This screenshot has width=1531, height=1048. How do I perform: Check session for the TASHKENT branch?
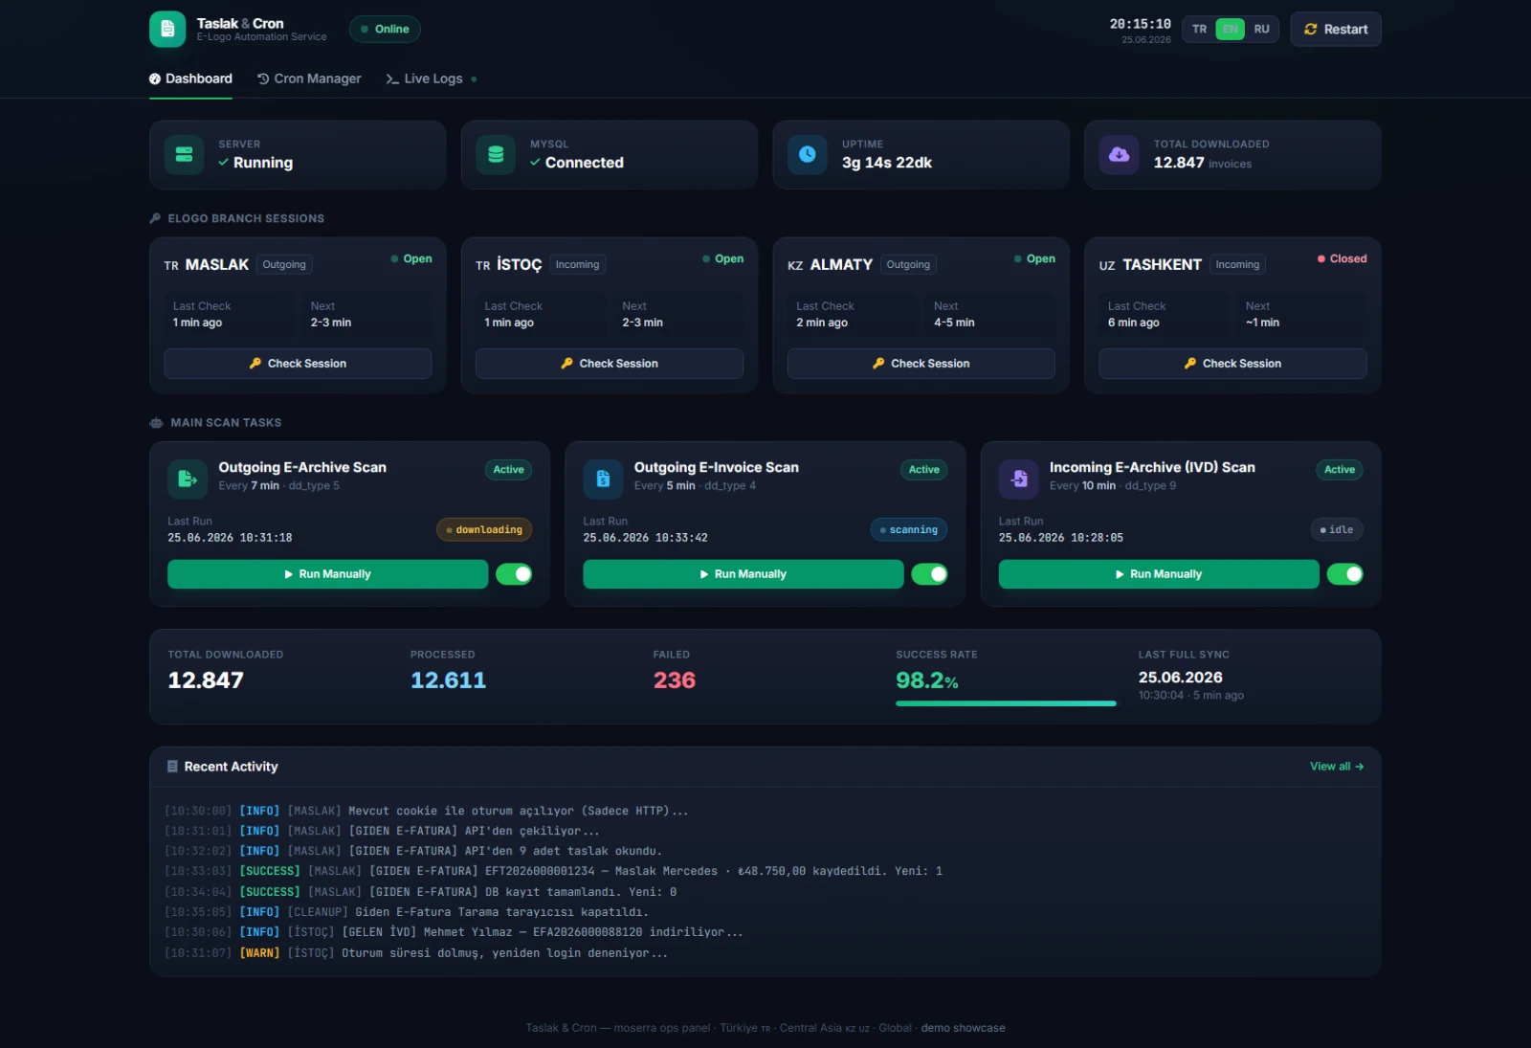[x=1232, y=364]
